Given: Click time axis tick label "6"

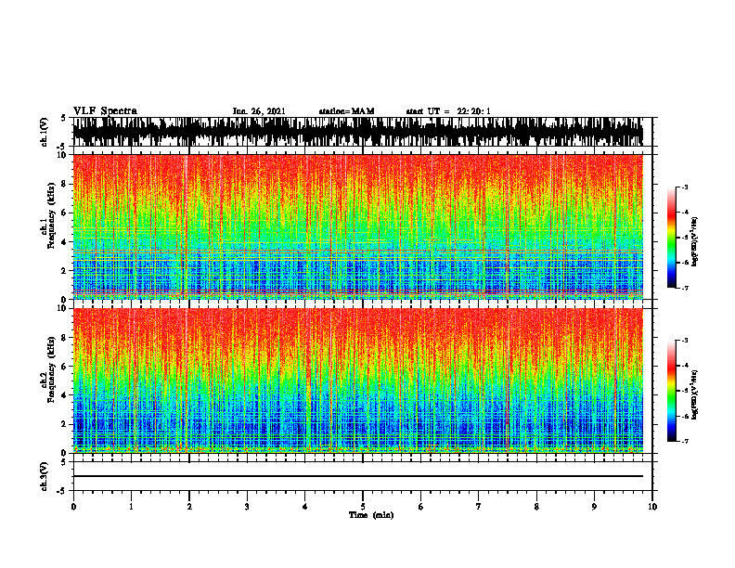Looking at the screenshot, I should click(421, 507).
